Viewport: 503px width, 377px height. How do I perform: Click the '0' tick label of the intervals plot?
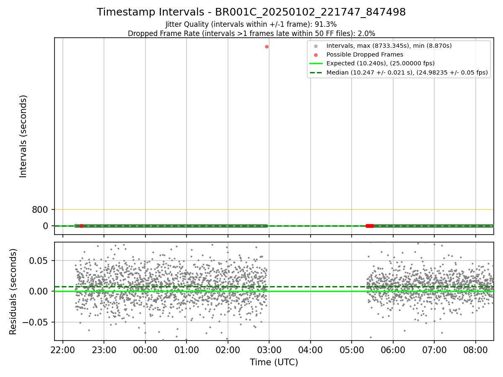(x=46, y=226)
